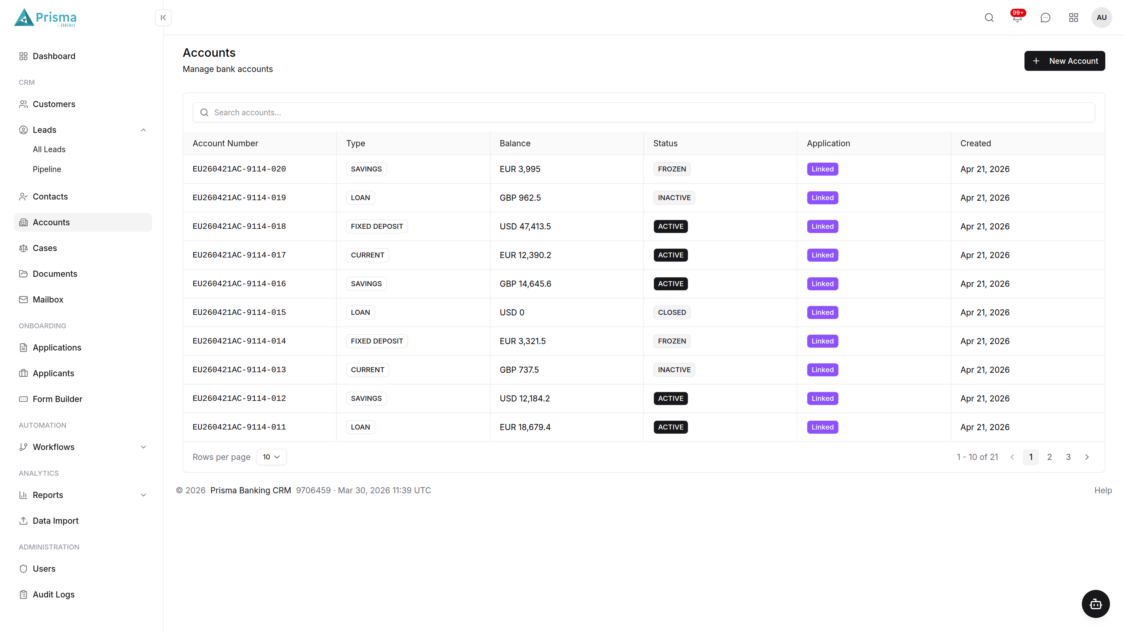Screen dimensions: 1124x632
Task: Click the Dashboard sidebar icon
Action: (23, 56)
